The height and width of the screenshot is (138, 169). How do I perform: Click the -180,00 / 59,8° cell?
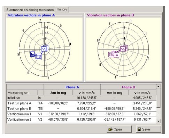pos(114,108)
